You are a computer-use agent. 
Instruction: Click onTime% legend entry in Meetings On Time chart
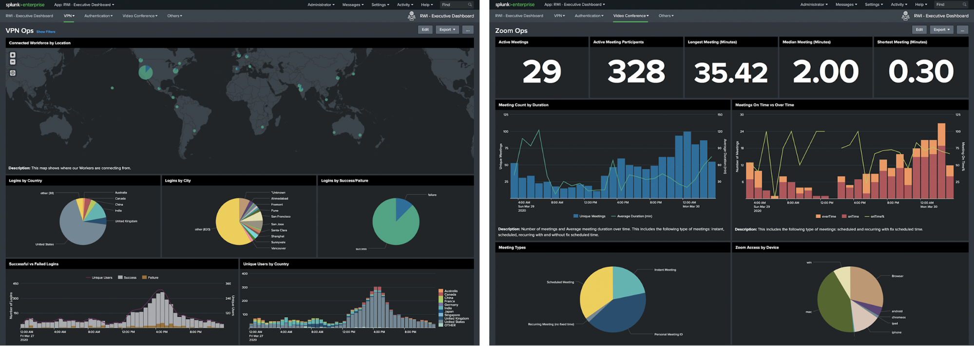click(x=875, y=216)
